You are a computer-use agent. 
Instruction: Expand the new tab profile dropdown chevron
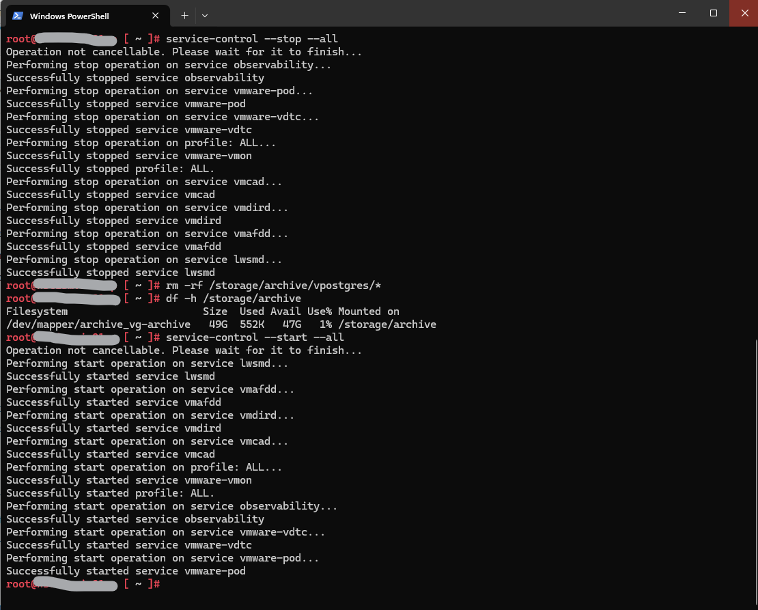(205, 15)
